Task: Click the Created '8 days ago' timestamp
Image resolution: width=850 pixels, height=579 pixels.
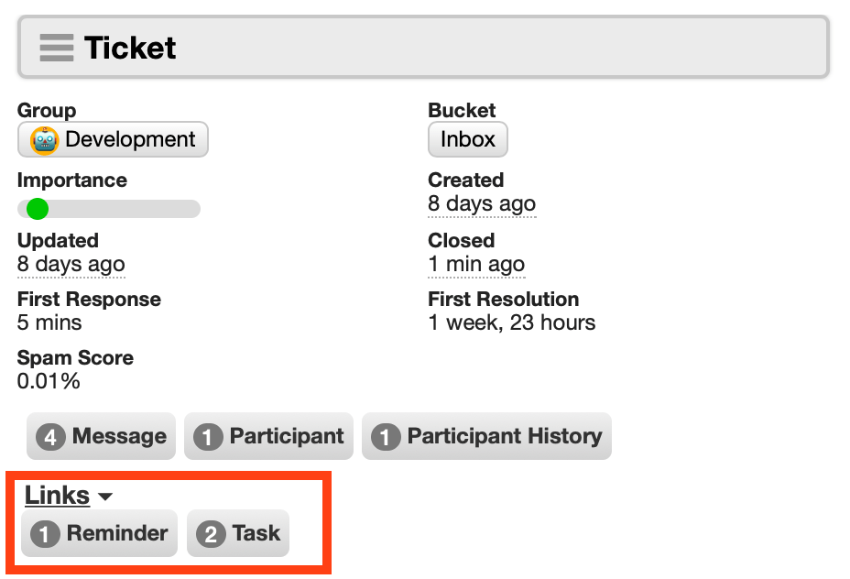Action: click(482, 204)
